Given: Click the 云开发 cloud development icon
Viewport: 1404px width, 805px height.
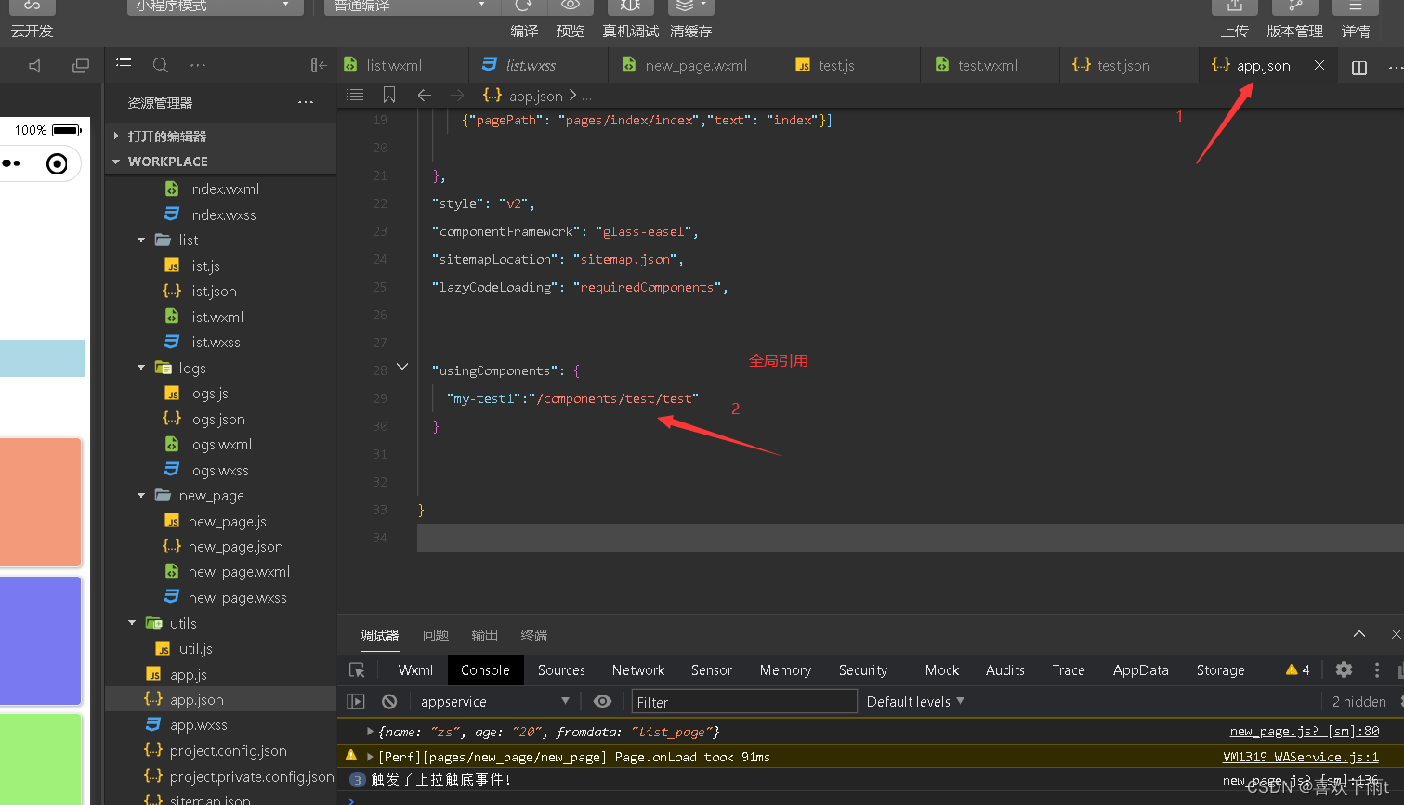Looking at the screenshot, I should click(33, 6).
